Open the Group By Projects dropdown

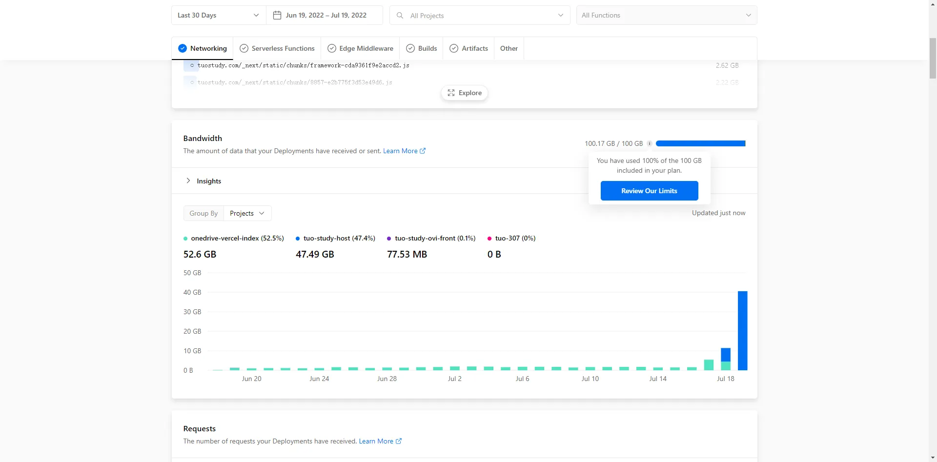(x=247, y=213)
